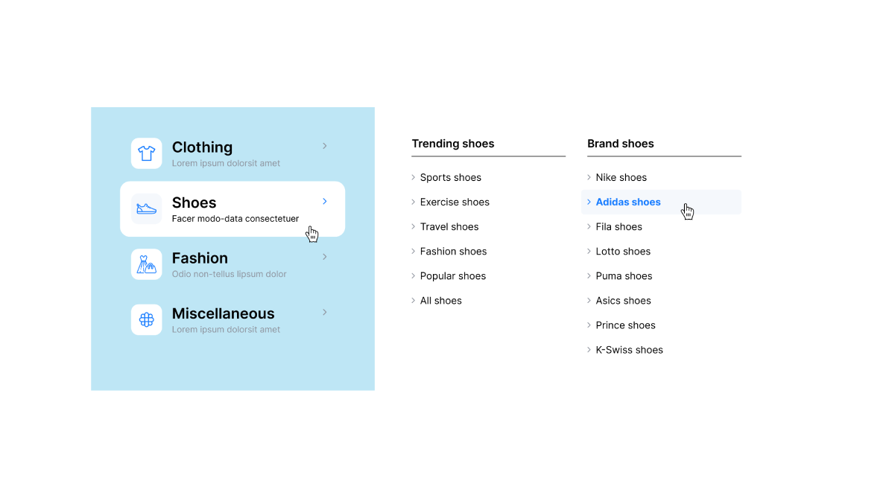Click the Clothing t-shirt icon
The height and width of the screenshot is (498, 886).
[x=146, y=153]
